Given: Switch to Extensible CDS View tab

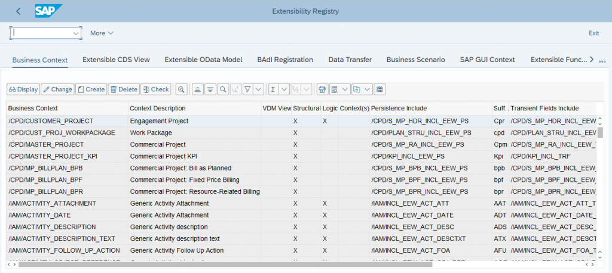Looking at the screenshot, I should coord(117,60).
